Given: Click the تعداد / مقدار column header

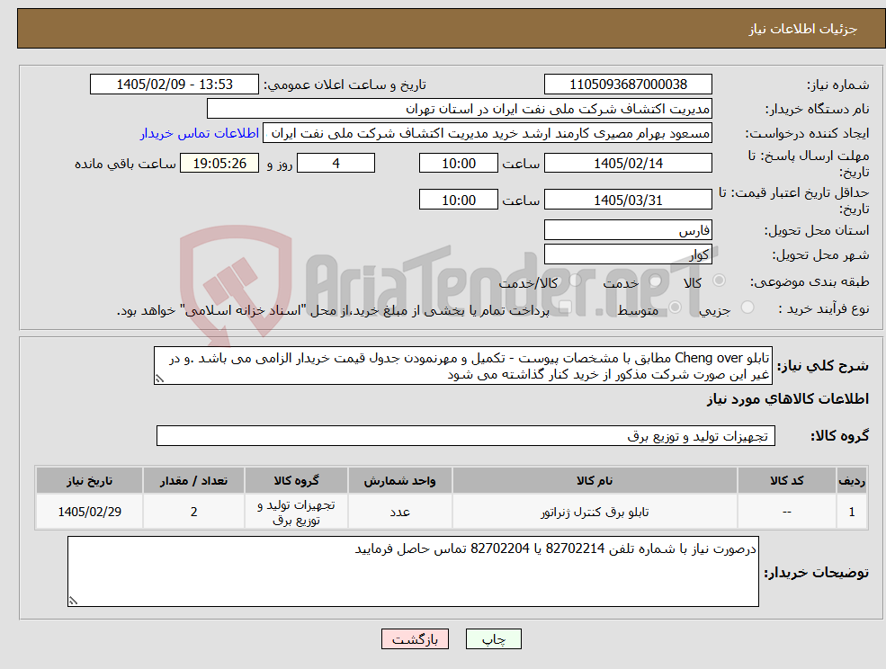Looking at the screenshot, I should (193, 480).
